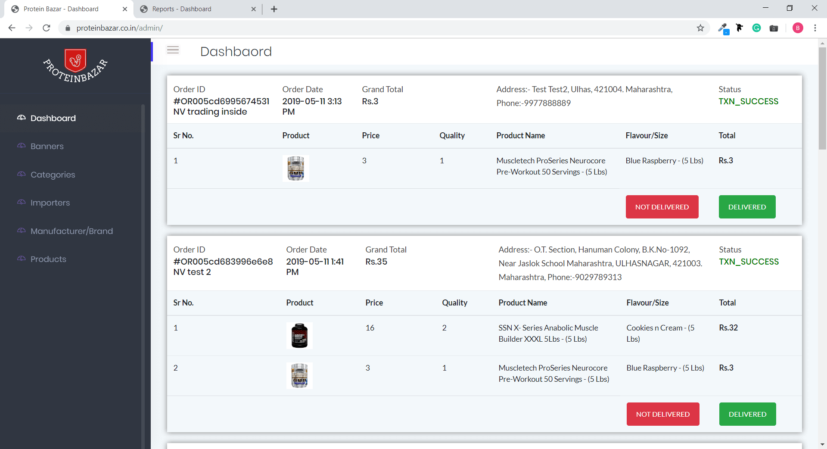Image resolution: width=827 pixels, height=449 pixels.
Task: Bookmark this page with the star
Action: click(x=700, y=28)
